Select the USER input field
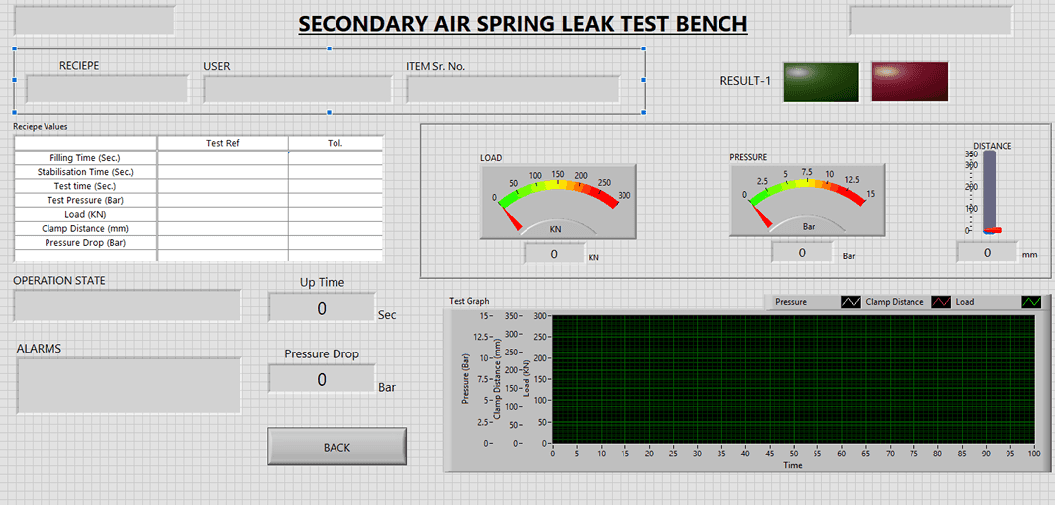 pyautogui.click(x=297, y=89)
